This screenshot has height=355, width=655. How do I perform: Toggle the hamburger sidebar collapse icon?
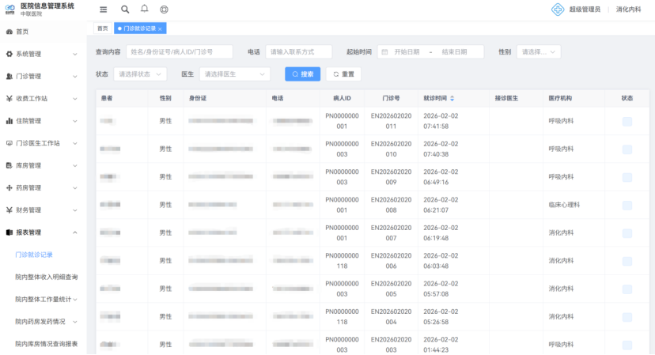tap(104, 9)
